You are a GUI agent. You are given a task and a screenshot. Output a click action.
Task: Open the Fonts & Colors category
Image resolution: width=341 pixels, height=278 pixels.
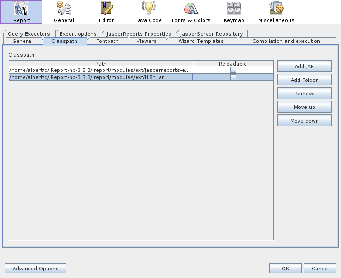[191, 12]
